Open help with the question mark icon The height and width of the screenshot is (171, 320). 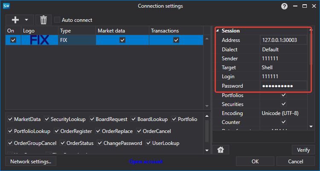(x=284, y=6)
